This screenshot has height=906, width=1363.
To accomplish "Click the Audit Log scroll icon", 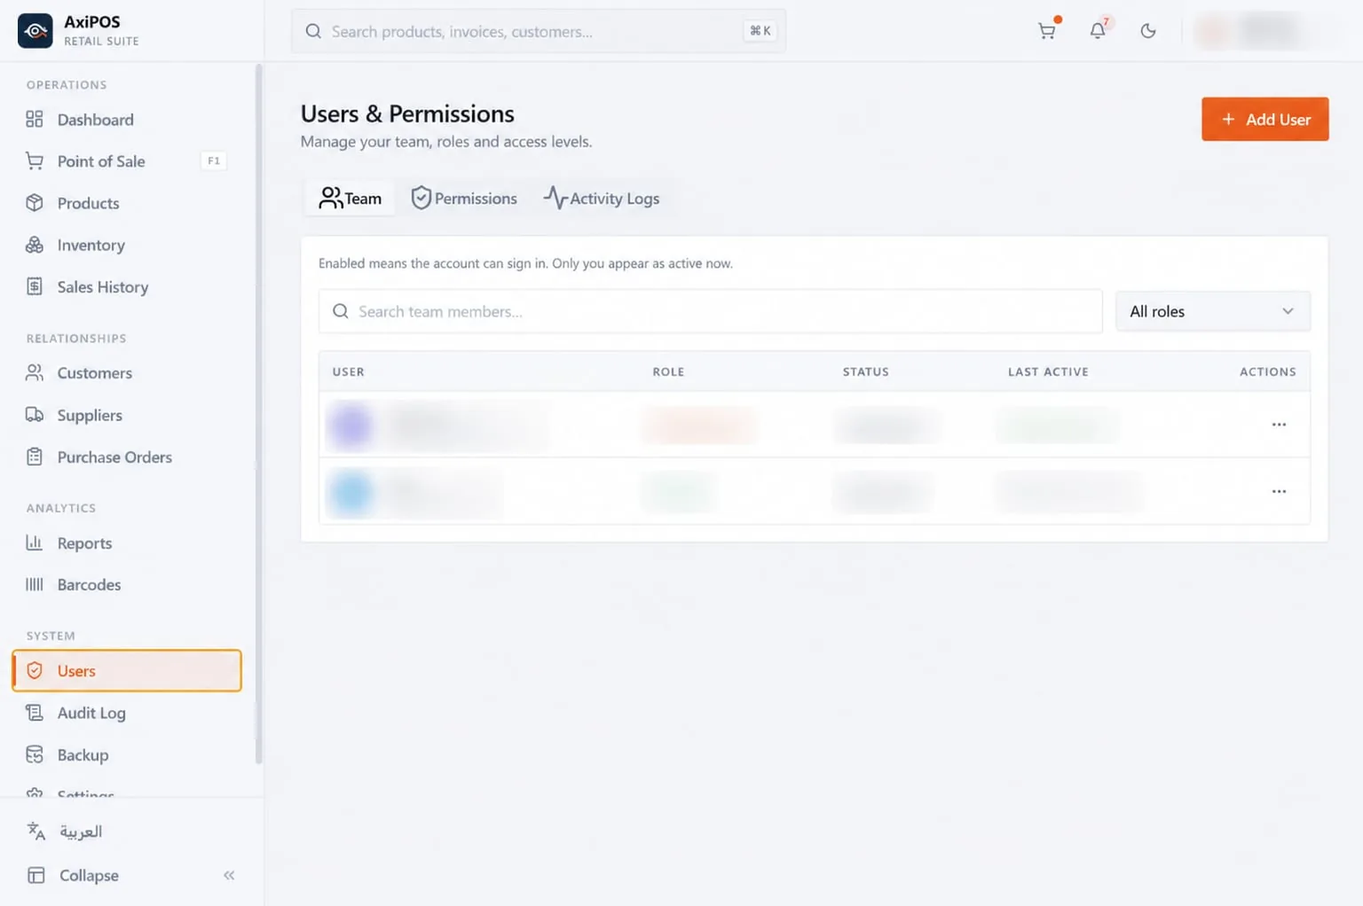I will [x=35, y=713].
